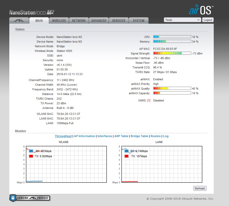The width and height of the screenshot is (229, 206).
Task: Click the Uptime value 01:55:39
Action: (x=62, y=70)
